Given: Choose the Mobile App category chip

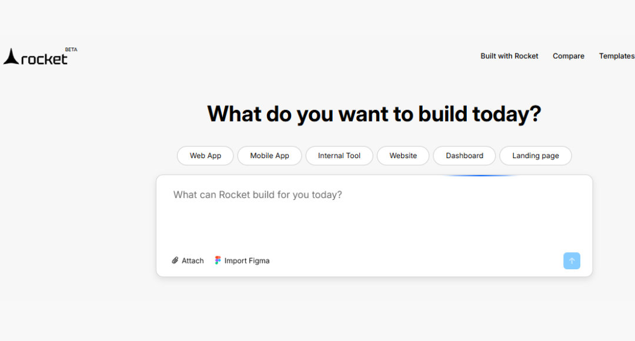Looking at the screenshot, I should 269,156.
